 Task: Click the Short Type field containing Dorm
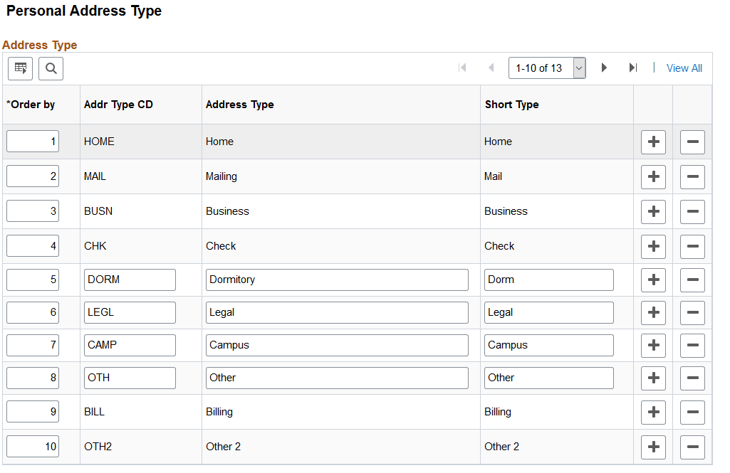(x=548, y=280)
